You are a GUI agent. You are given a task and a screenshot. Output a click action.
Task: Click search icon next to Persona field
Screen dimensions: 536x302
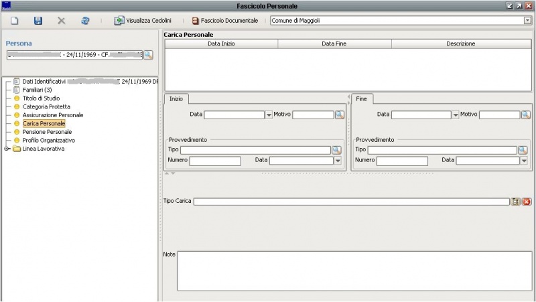point(148,55)
